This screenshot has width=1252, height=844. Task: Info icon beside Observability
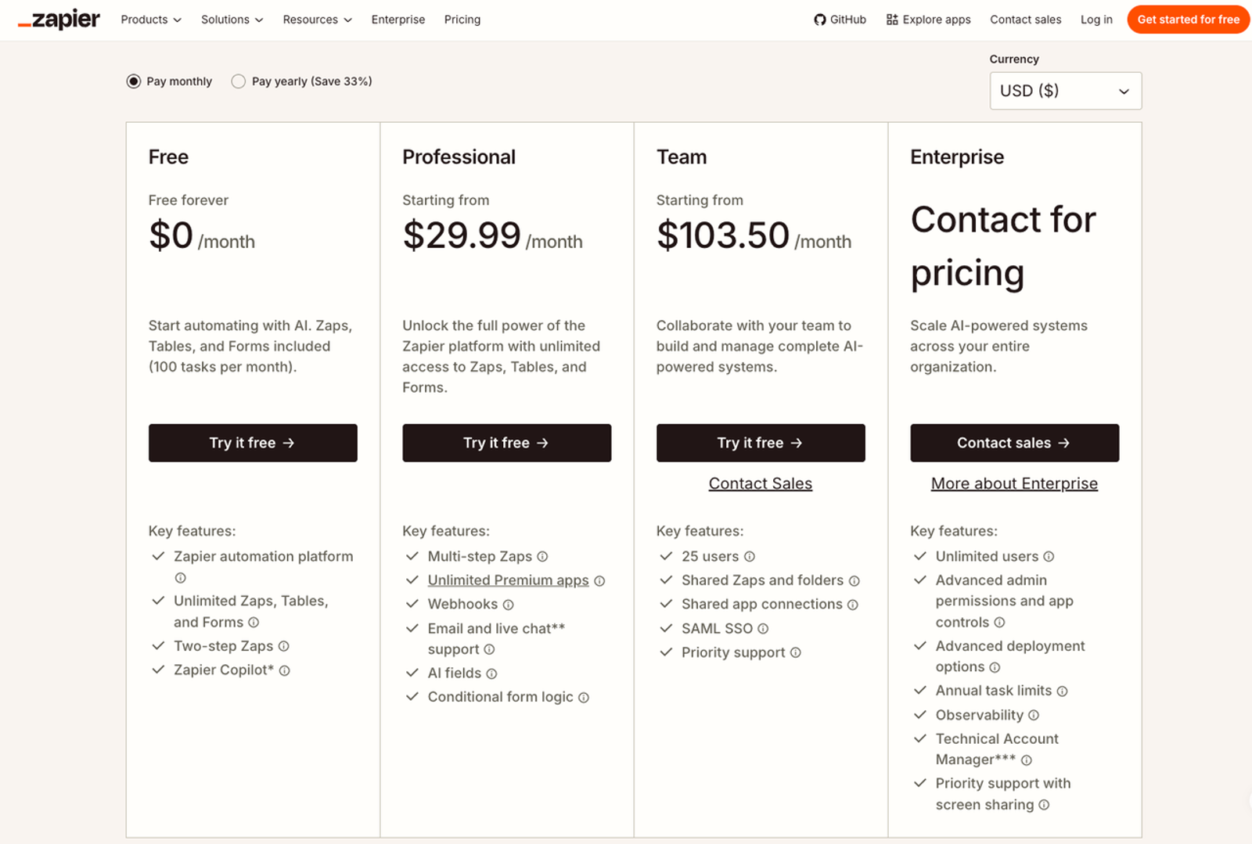1034,715
